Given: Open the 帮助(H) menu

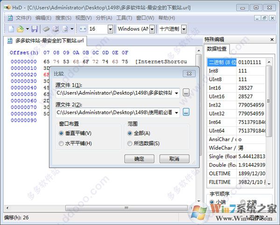Looking at the screenshot, I should point(167,18).
